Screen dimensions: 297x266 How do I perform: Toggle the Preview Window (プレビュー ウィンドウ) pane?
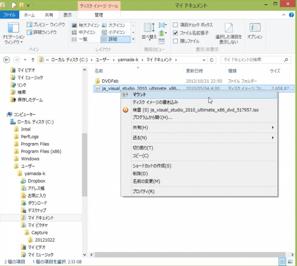(46, 24)
